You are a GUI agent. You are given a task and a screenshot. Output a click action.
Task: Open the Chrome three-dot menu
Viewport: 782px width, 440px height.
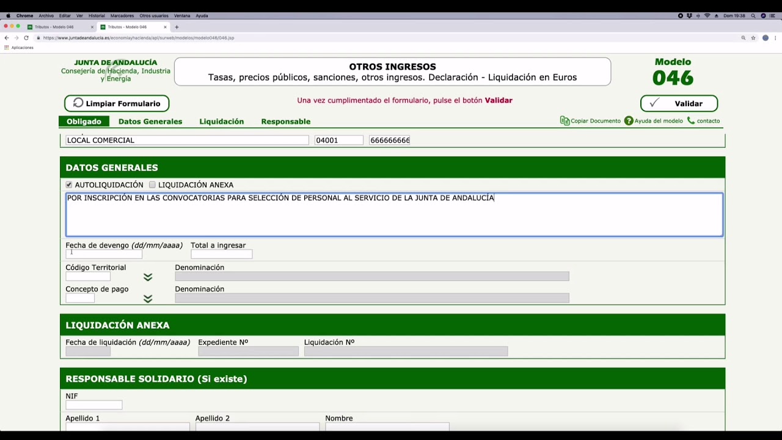(x=775, y=38)
